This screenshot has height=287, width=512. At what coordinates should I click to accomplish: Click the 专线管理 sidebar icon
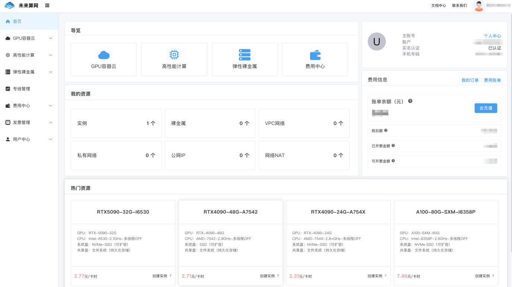tap(8, 89)
